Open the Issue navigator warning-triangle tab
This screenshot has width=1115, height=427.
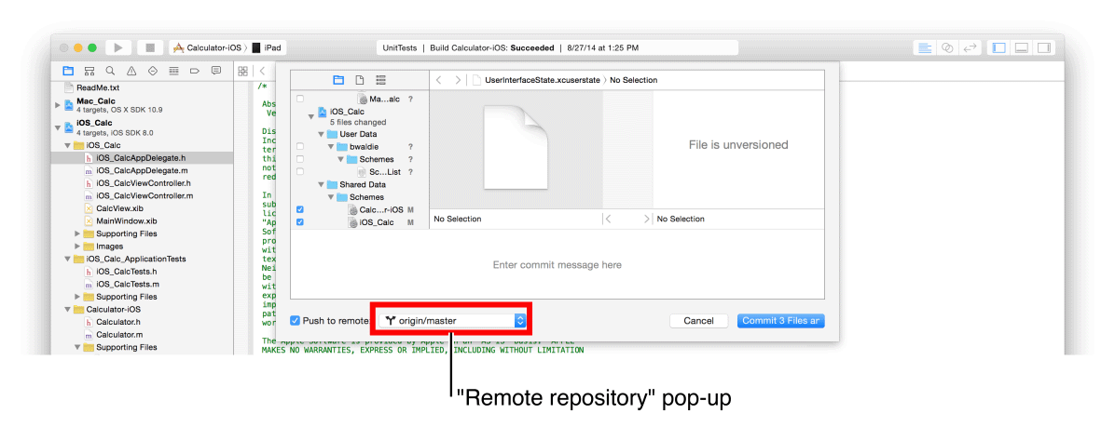131,71
